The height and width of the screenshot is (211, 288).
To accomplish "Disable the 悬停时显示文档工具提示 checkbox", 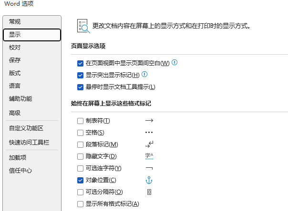I will 80,87.
